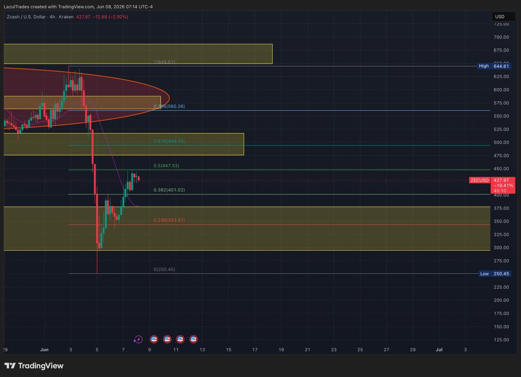Open the USD currency selector
The height and width of the screenshot is (377, 521).
503,16
